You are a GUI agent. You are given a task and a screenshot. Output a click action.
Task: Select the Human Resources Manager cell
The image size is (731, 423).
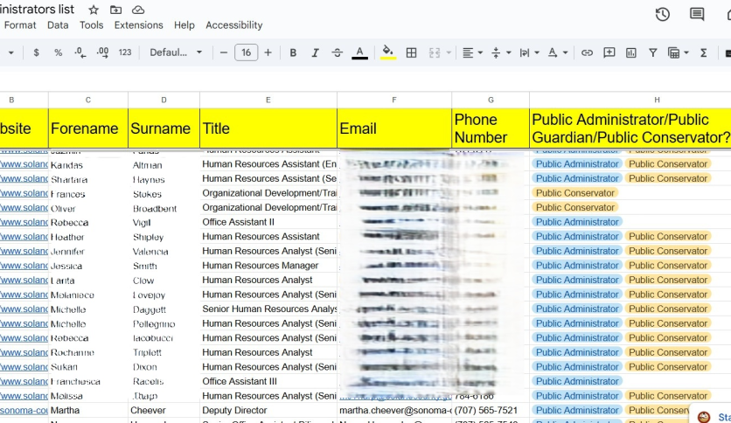point(268,266)
